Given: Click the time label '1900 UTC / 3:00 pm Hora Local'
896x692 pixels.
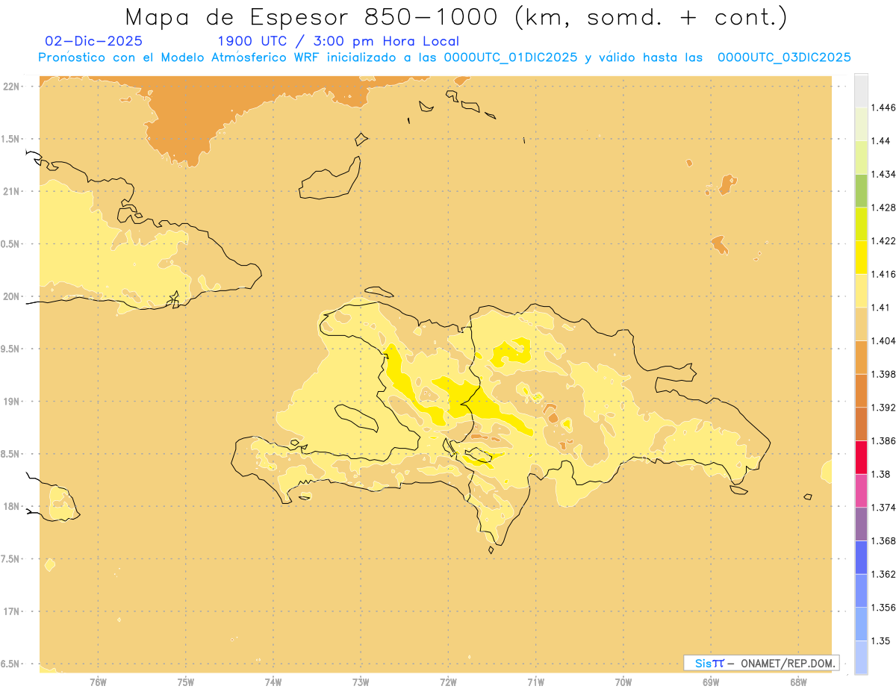Looking at the screenshot, I should pos(337,42).
